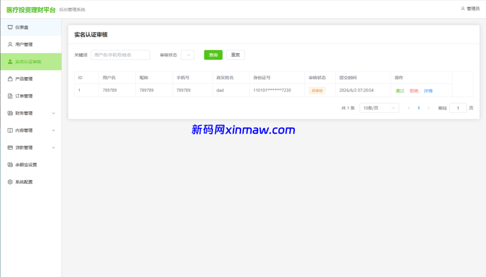The height and width of the screenshot is (277, 486).
Task: Go to 用户管理 page
Action: [x=31, y=45]
